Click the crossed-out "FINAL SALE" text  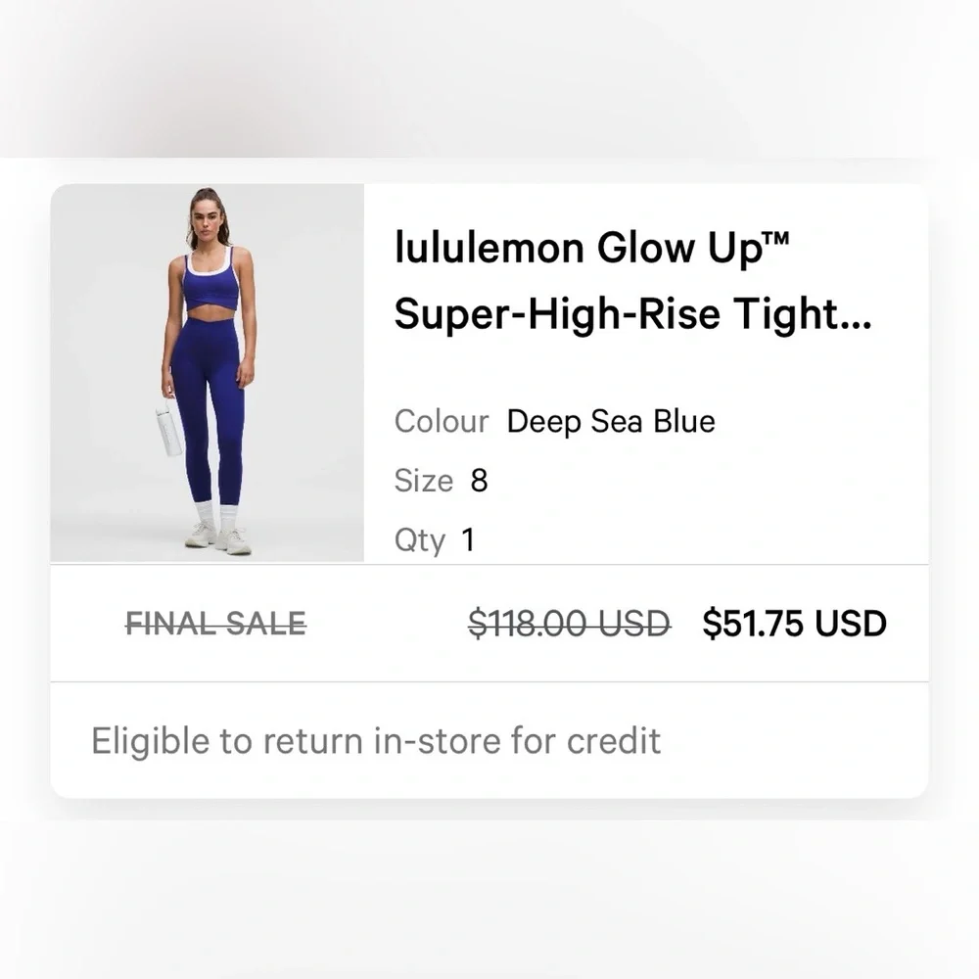pyautogui.click(x=215, y=624)
